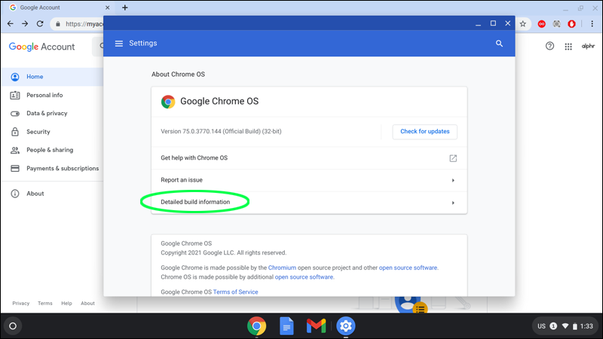Screen dimensions: 603x339
Task: Open the Settings hamburger menu
Action: pos(118,44)
